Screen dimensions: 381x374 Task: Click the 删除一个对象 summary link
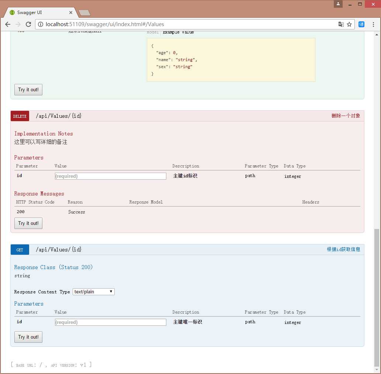[x=346, y=116]
